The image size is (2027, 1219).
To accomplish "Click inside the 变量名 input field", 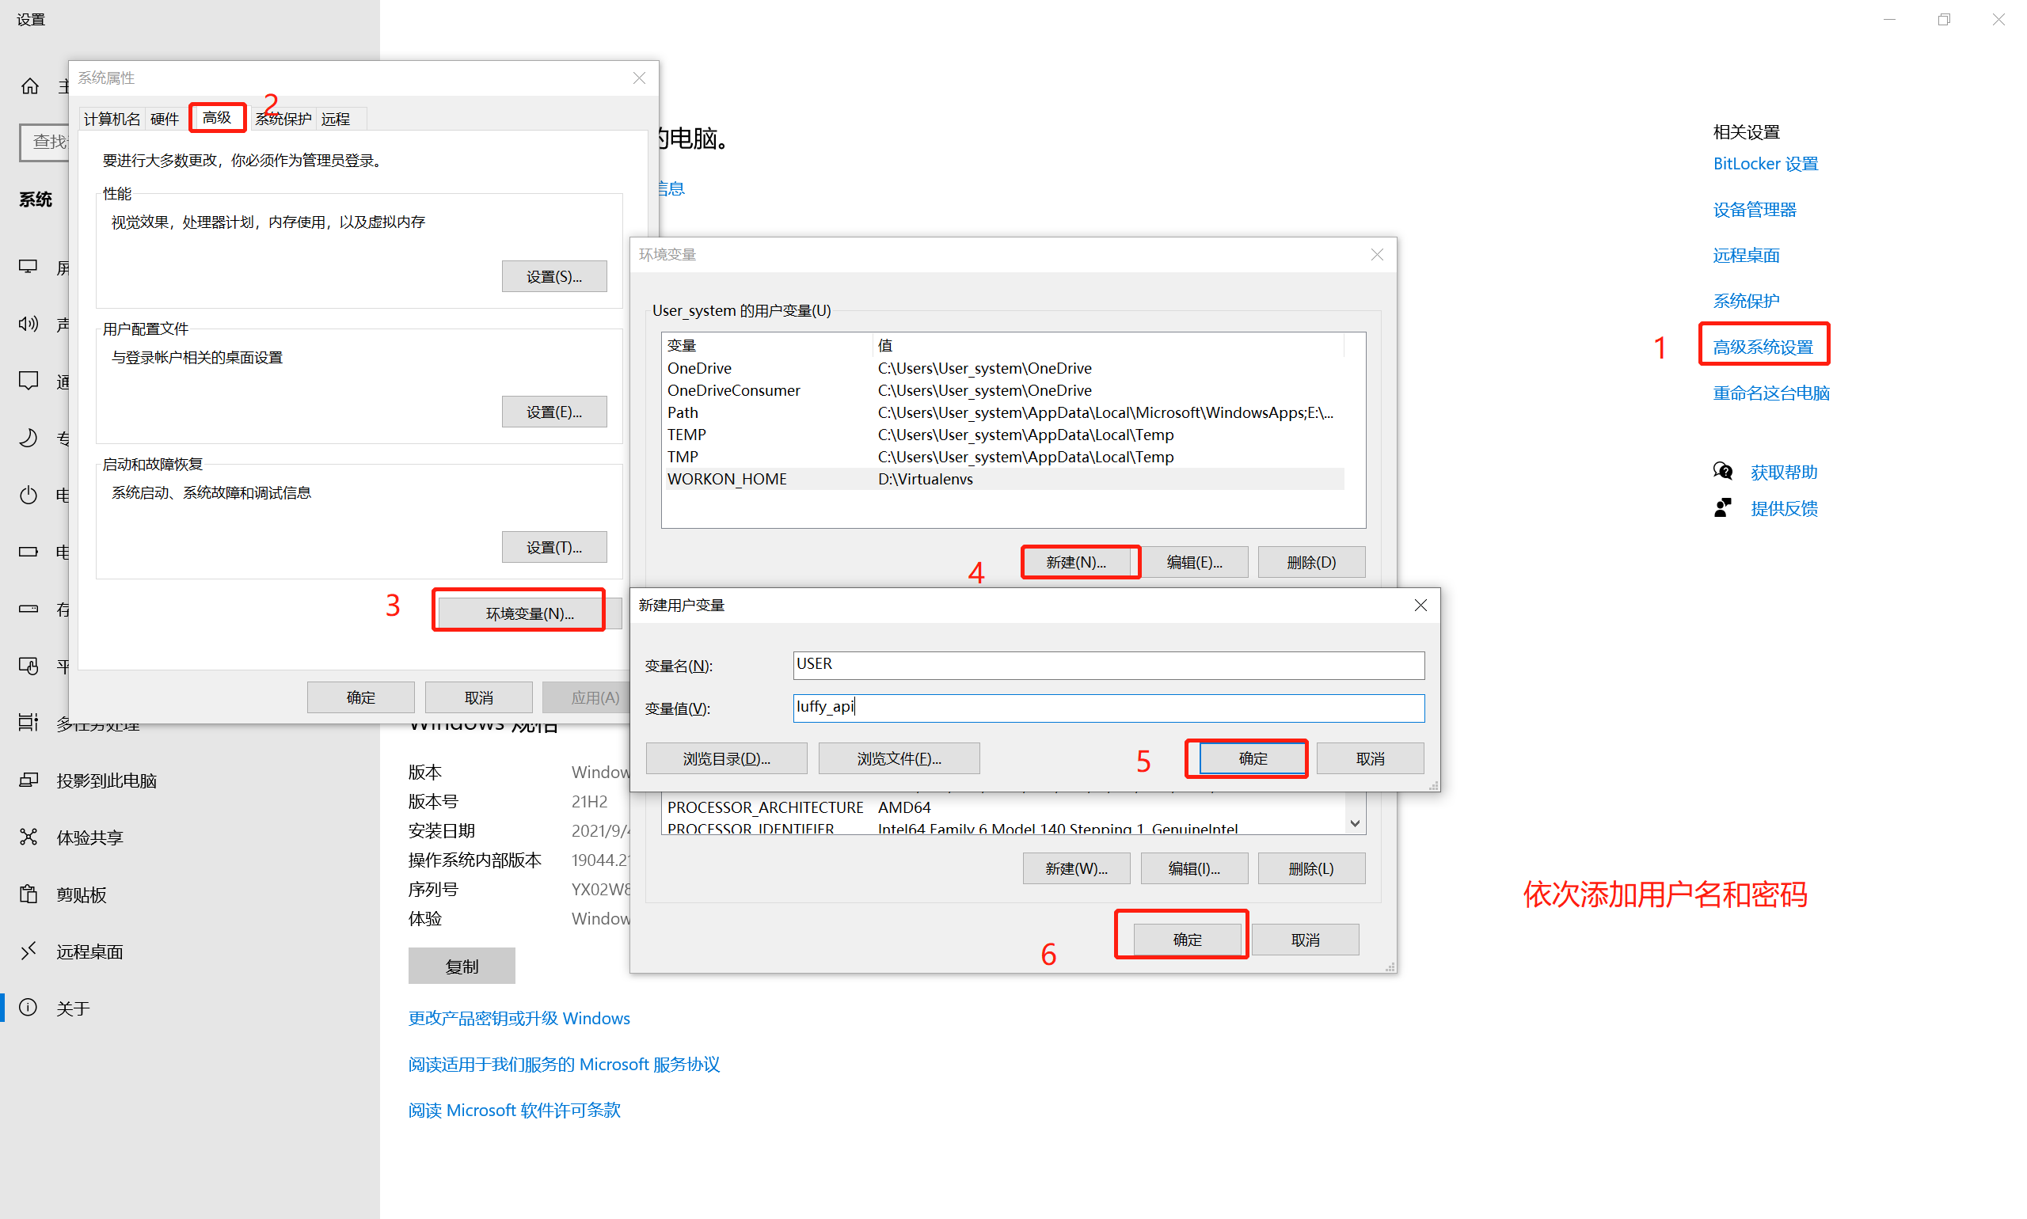I will [x=1108, y=665].
